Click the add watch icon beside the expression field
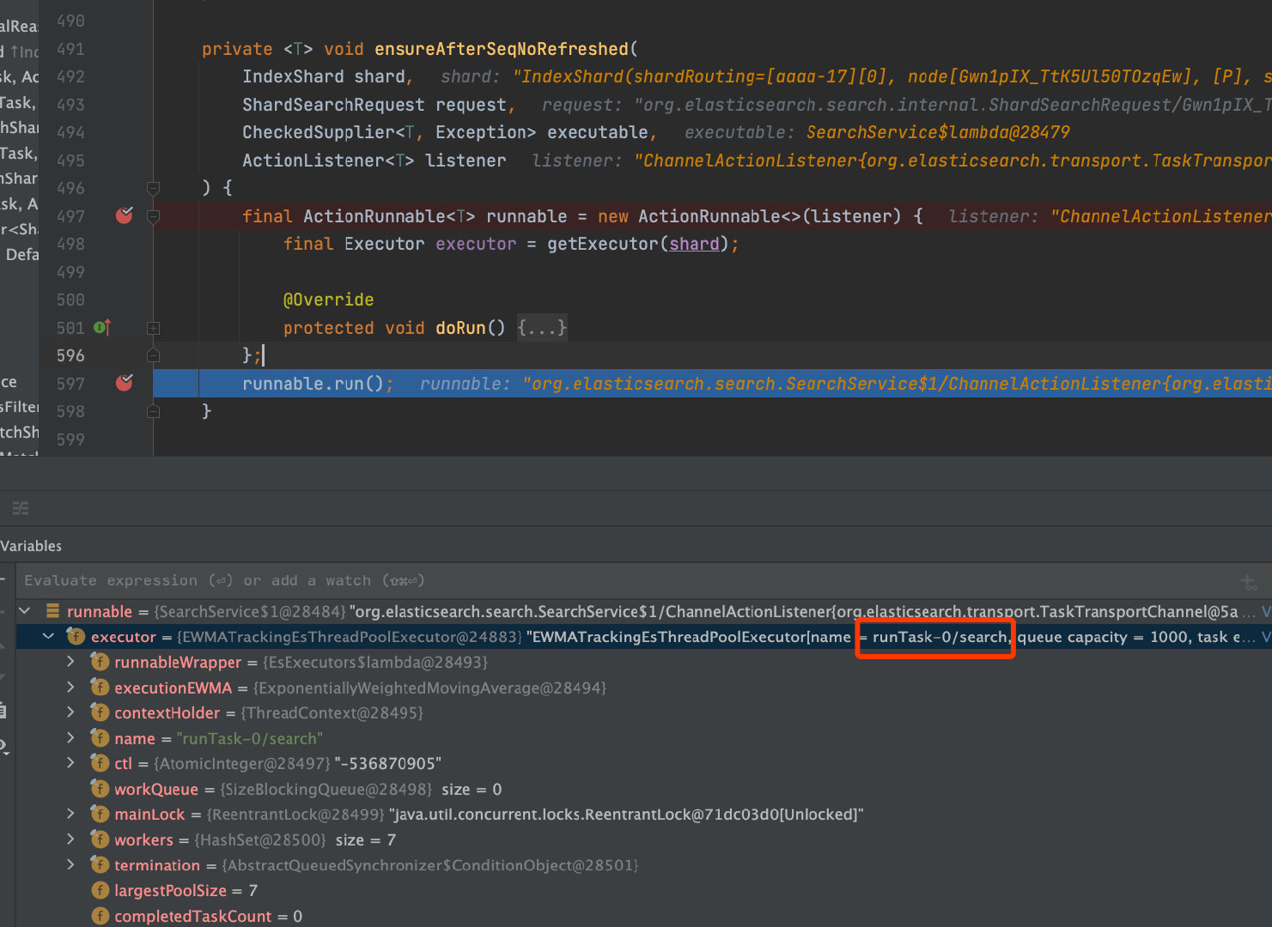 tap(1249, 582)
